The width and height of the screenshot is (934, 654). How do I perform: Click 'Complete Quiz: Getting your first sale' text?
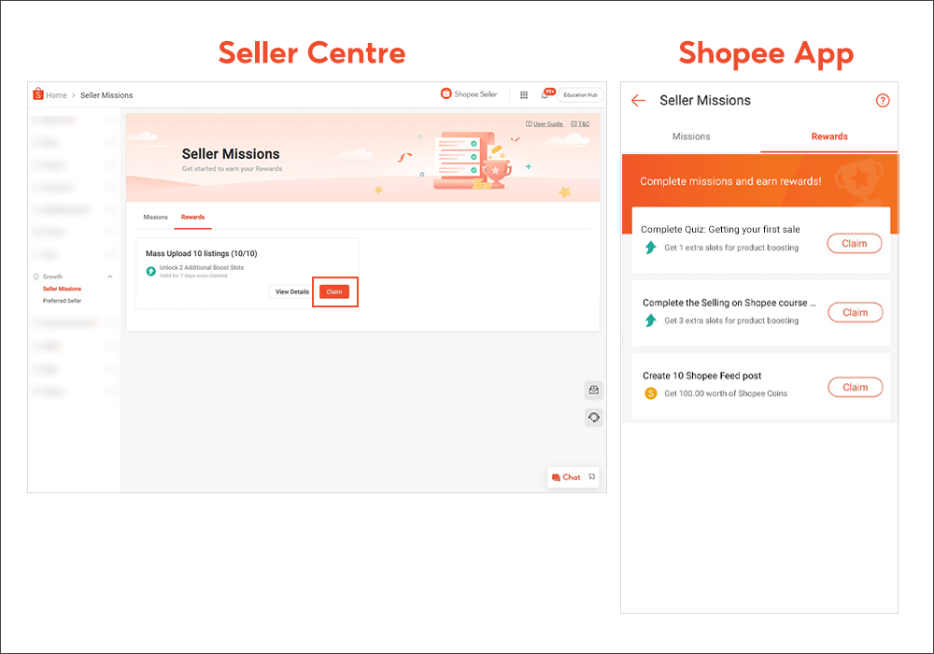[720, 229]
